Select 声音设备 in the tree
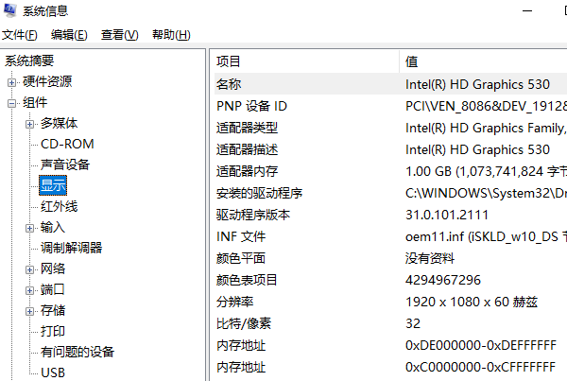Viewport: 567px width, 381px height. tap(65, 165)
